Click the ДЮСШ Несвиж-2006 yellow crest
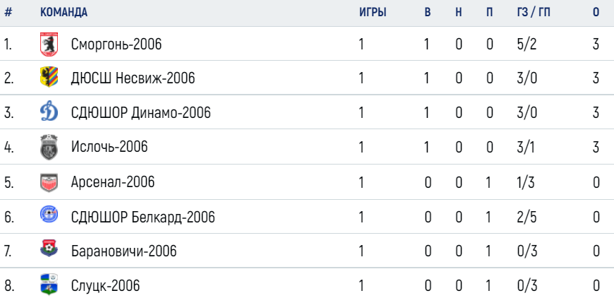The height and width of the screenshot is (298, 614). coord(49,77)
